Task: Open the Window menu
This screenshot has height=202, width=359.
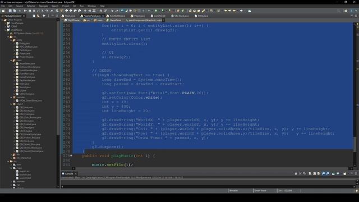Action: pyautogui.click(x=91, y=6)
